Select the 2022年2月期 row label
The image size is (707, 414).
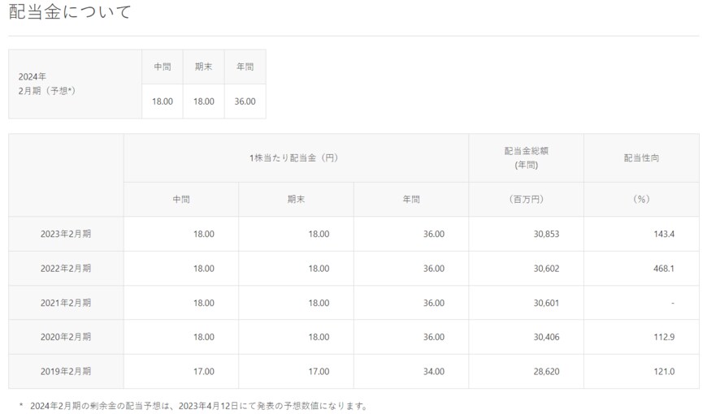(x=66, y=268)
